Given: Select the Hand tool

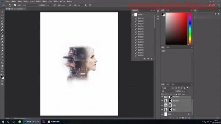Looking at the screenshot, I should (x=2, y=66).
